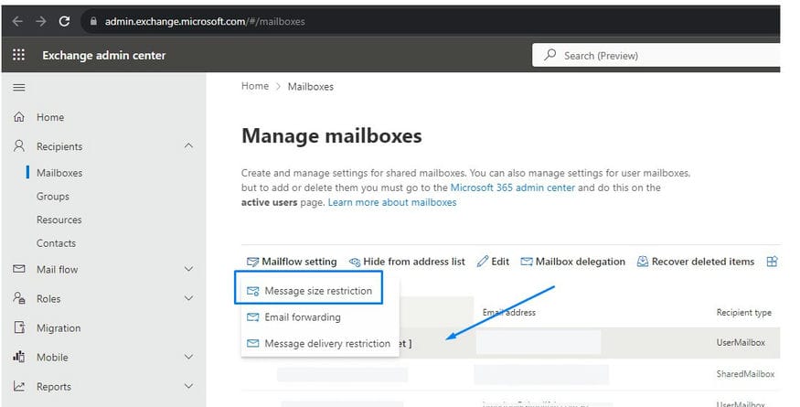Click the Exchange admin center title
The width and height of the screenshot is (800, 407).
coord(104,55)
